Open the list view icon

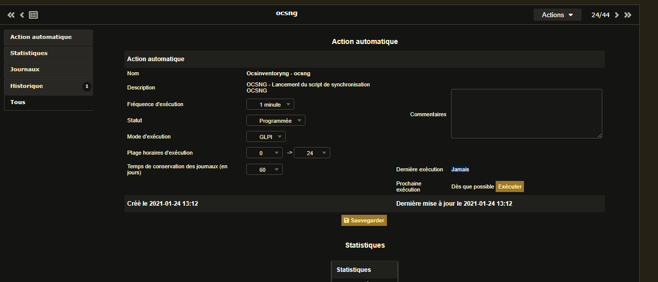point(33,15)
